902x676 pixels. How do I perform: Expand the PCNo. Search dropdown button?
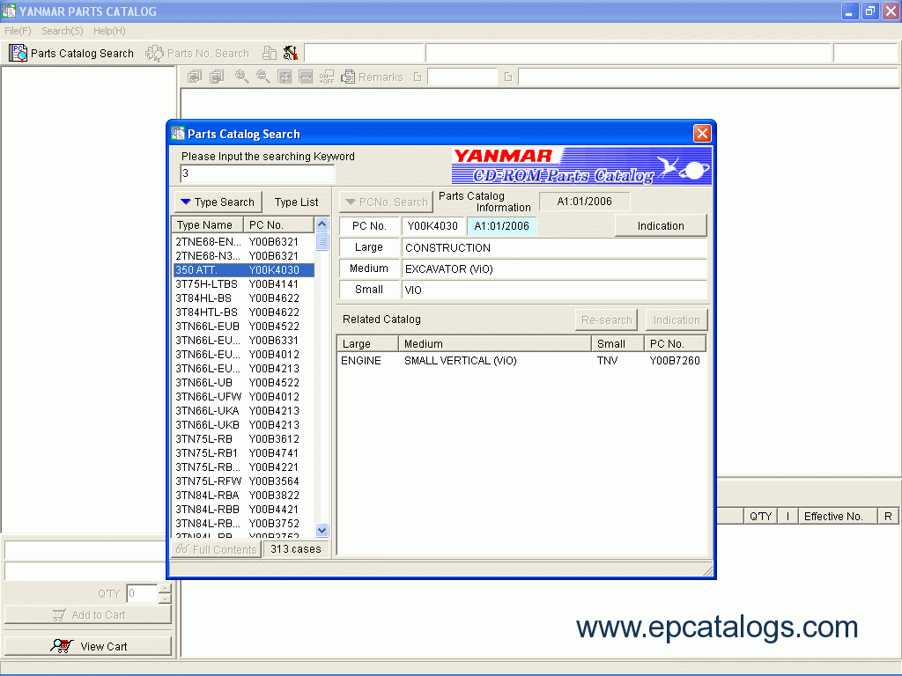(x=386, y=202)
